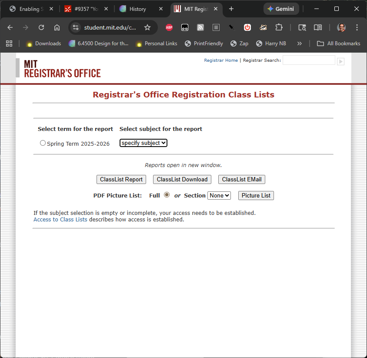Screen dimensions: 367x358
Task: Select the Full picture list radio button
Action: click(167, 195)
